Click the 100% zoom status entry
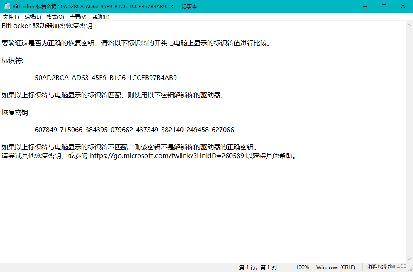 [x=302, y=267]
